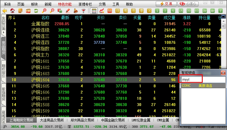The width and height of the screenshot is (227, 130).
Task: Click the green refresh arrows icon
Action: pos(36,11)
